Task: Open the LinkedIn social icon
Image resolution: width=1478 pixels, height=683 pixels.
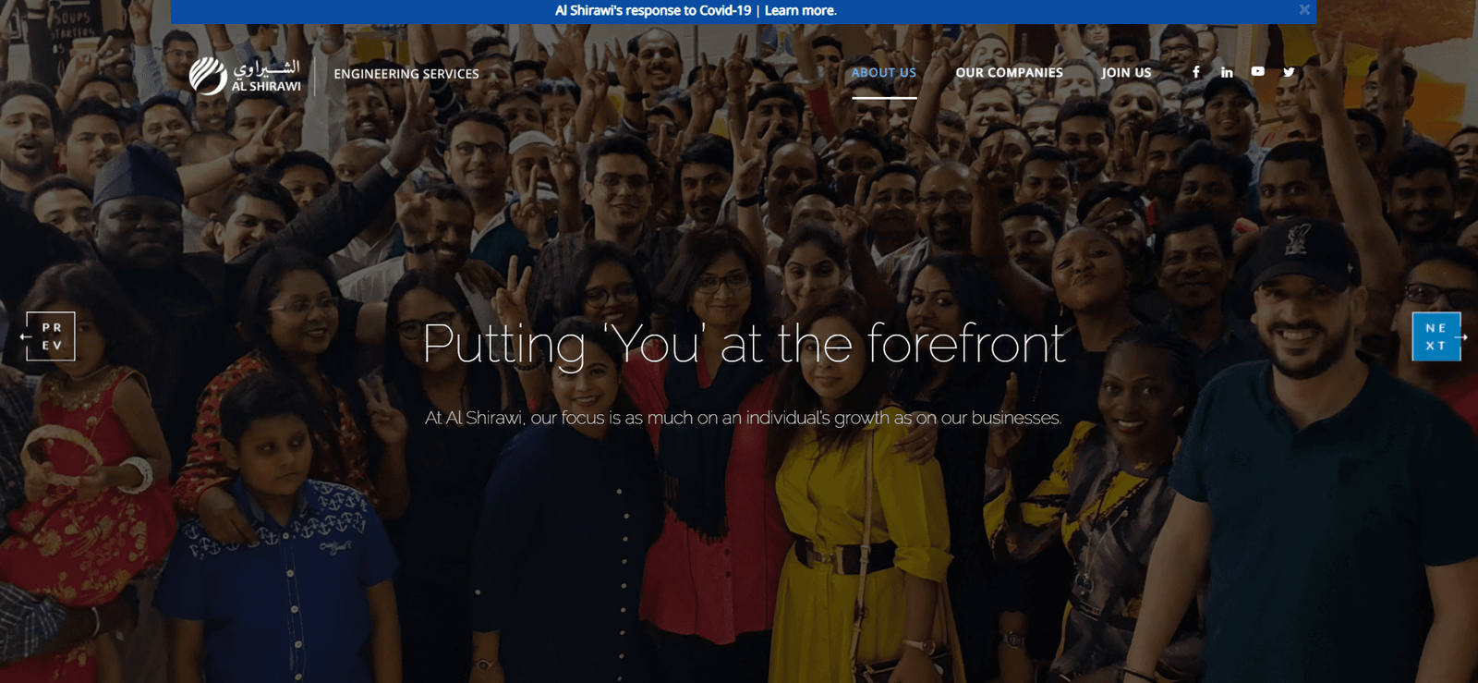Action: pyautogui.click(x=1227, y=72)
